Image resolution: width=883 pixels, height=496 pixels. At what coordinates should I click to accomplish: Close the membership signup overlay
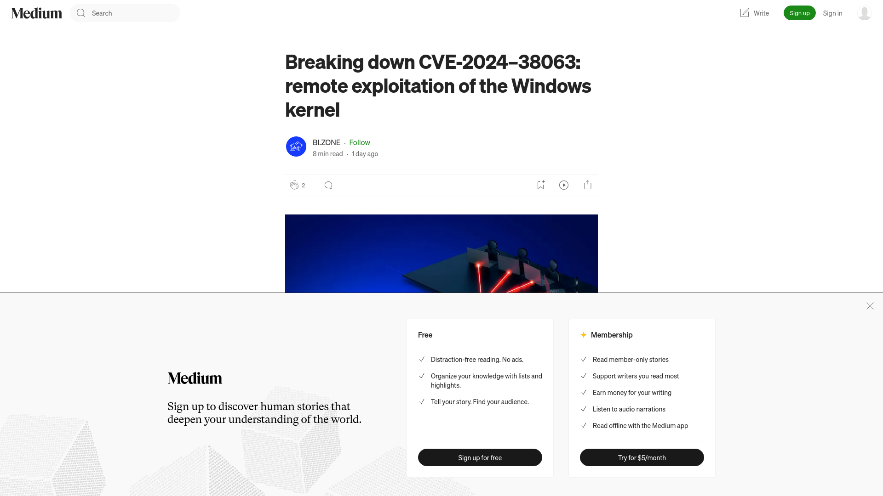pos(870,306)
